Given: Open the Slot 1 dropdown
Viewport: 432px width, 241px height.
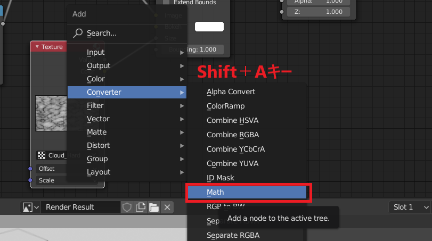Looking at the screenshot, I should pos(410,207).
